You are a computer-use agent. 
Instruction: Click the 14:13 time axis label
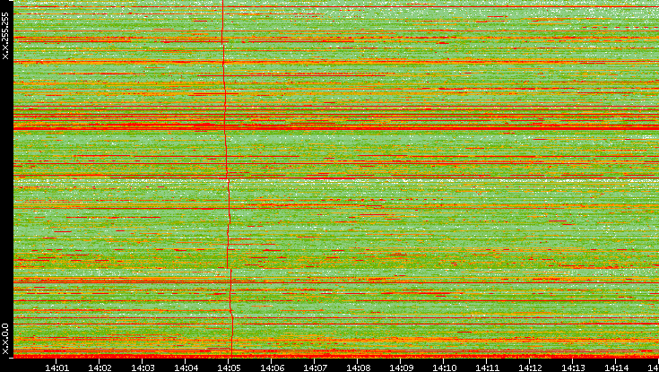tap(573, 368)
